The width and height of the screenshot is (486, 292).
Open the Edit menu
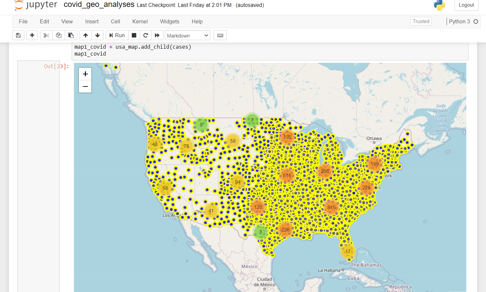tap(44, 21)
